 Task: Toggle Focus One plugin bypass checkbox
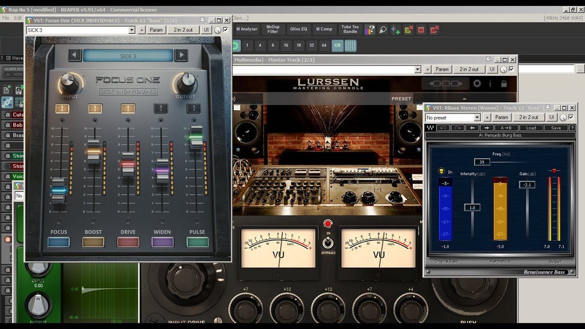[x=225, y=30]
